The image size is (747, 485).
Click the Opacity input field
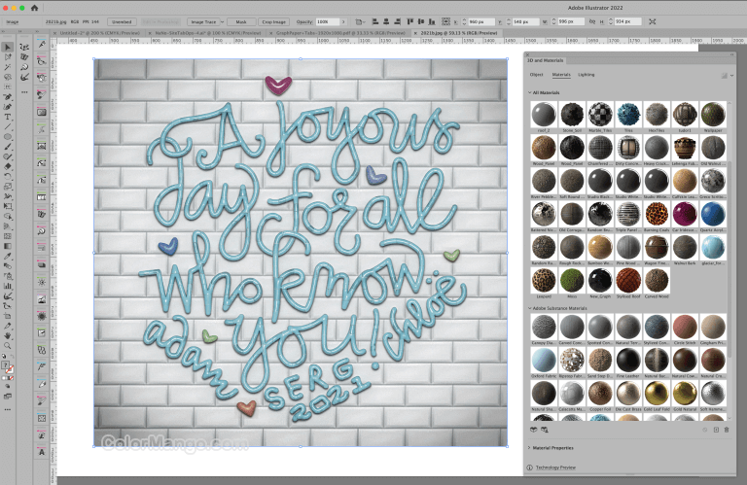click(328, 20)
